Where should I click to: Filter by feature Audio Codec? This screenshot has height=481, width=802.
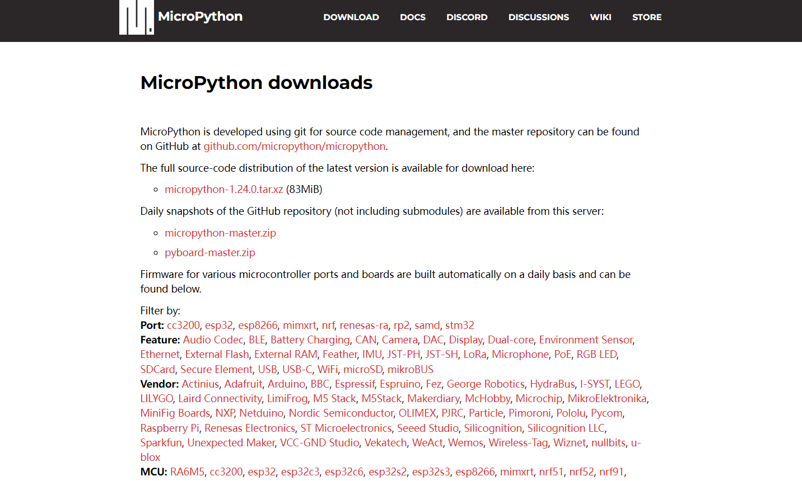pos(213,340)
